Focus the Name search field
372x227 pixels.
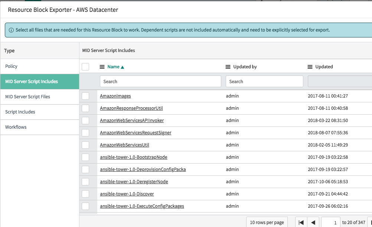160,82
